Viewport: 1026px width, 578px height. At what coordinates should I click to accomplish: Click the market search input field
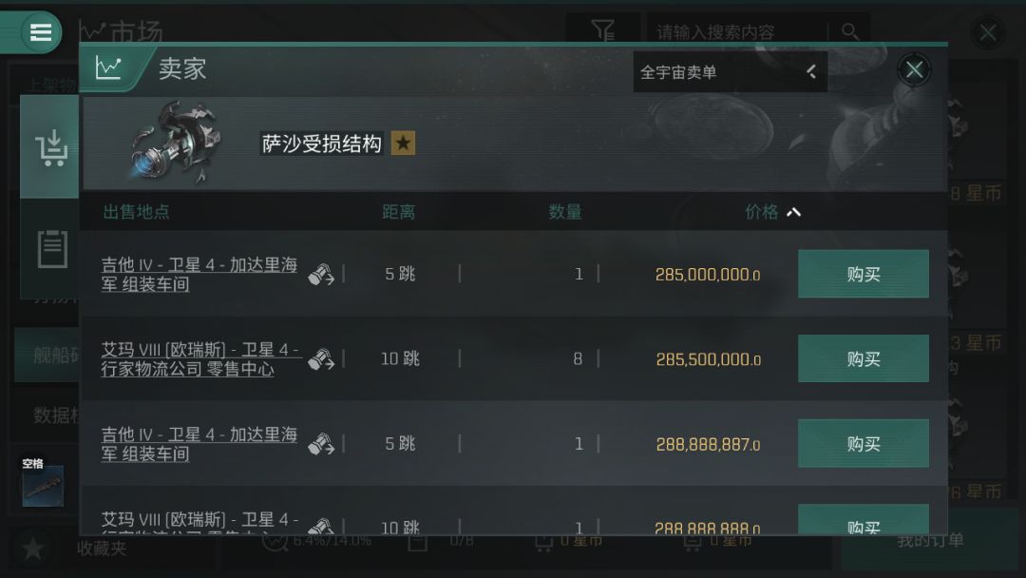738,31
